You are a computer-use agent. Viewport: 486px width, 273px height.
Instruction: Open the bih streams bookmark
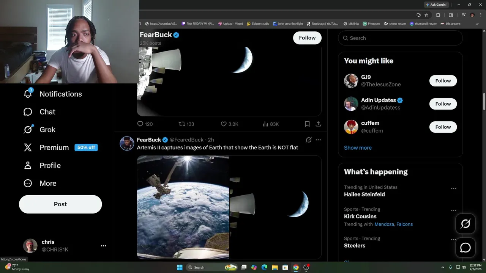click(450, 24)
